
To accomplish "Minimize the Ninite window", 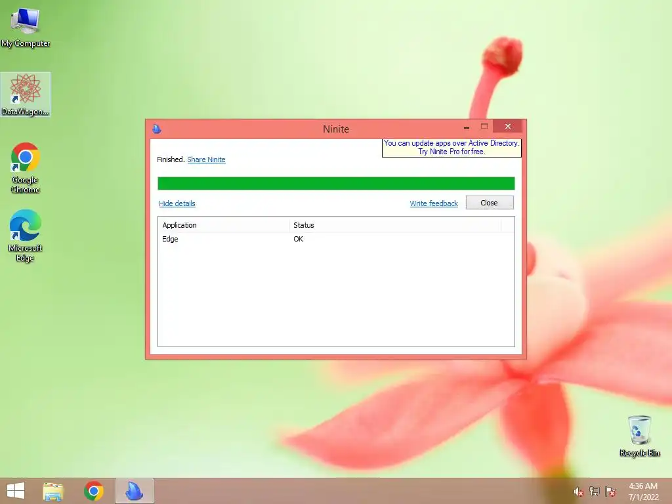I will tap(467, 127).
